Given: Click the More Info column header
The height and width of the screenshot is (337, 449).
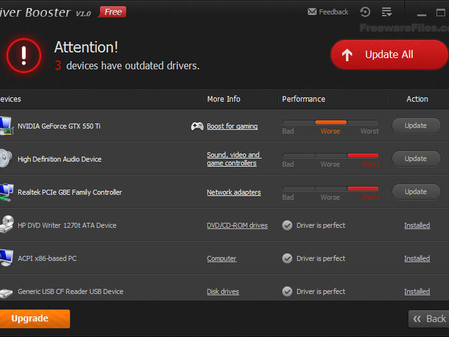Looking at the screenshot, I should tap(224, 99).
